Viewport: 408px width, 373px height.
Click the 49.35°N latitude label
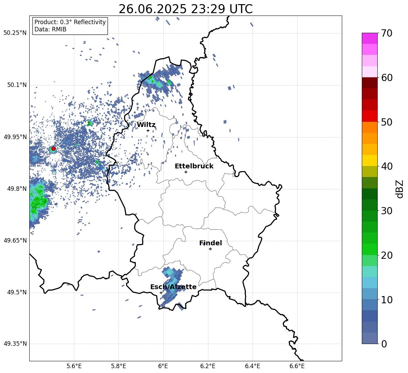pyautogui.click(x=15, y=344)
